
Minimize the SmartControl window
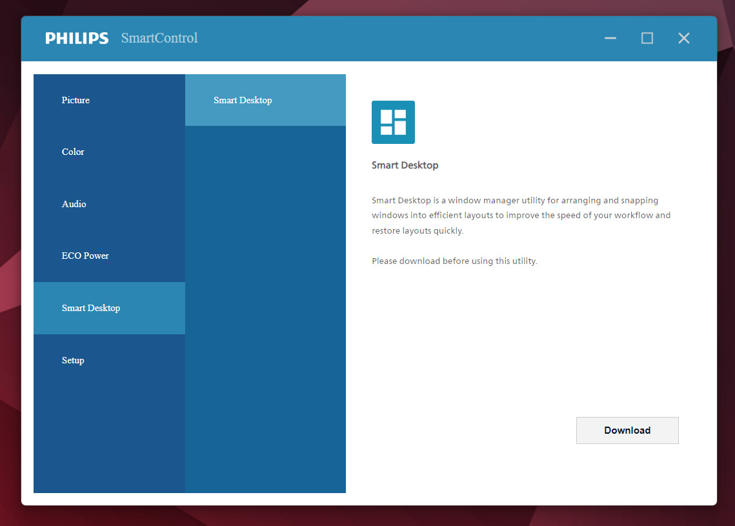[610, 38]
